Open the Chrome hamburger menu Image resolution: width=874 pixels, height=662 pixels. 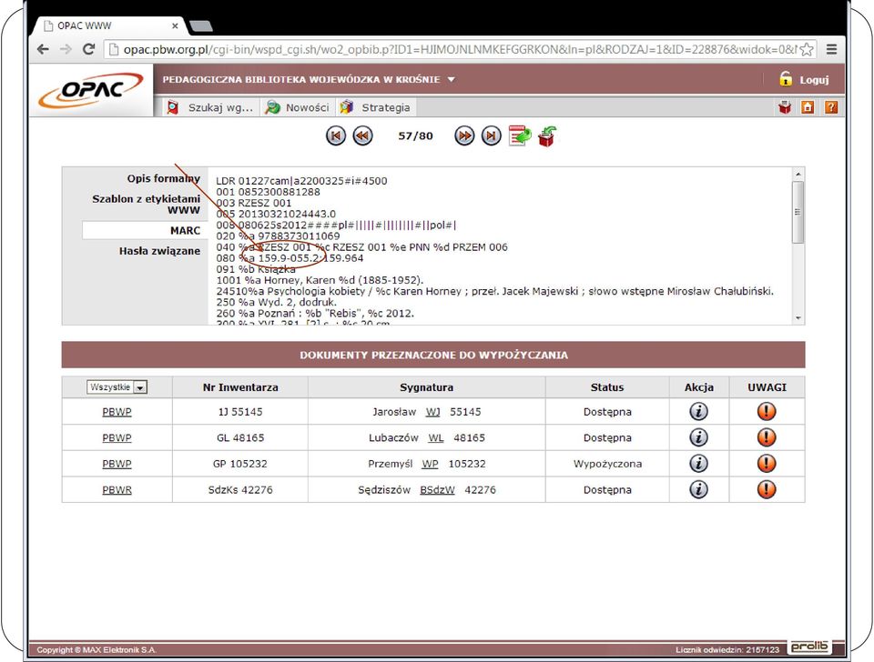pos(831,49)
